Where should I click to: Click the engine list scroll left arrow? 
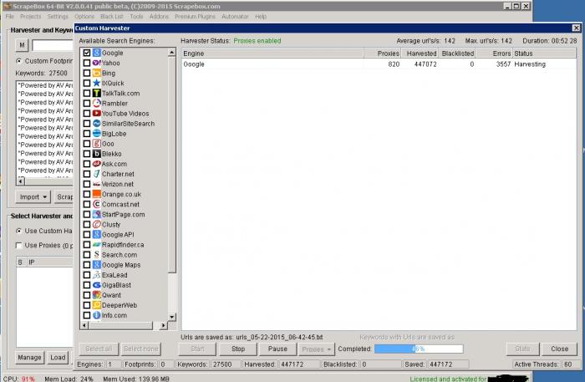click(x=84, y=325)
